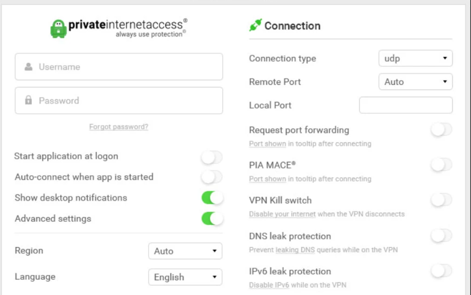
Task: Focus the Username input field
Action: (x=119, y=67)
